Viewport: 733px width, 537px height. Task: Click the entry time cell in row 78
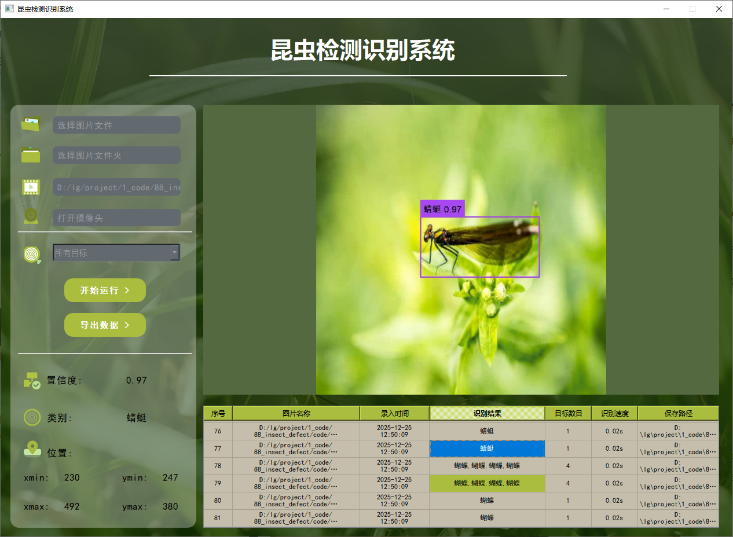pos(394,466)
